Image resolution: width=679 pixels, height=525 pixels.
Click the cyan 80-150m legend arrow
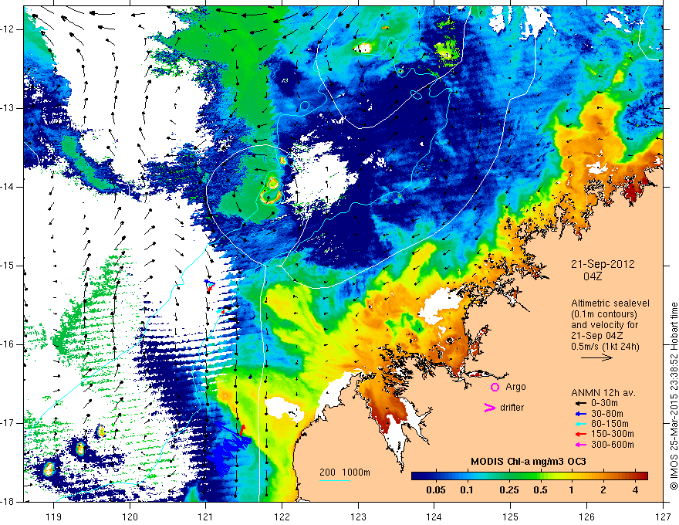(x=580, y=424)
